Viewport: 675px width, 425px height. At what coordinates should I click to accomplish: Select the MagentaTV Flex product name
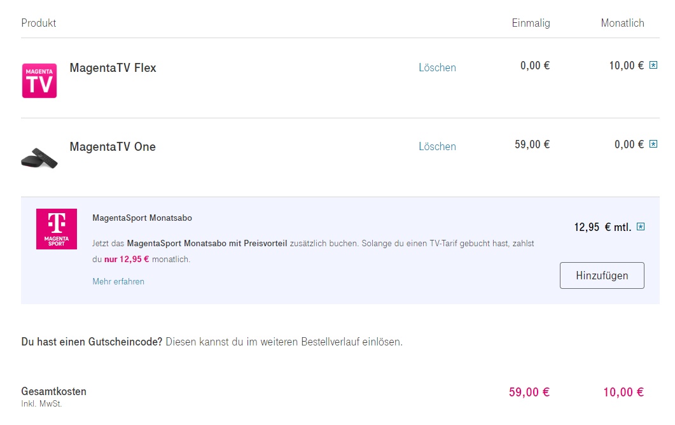[x=113, y=67]
